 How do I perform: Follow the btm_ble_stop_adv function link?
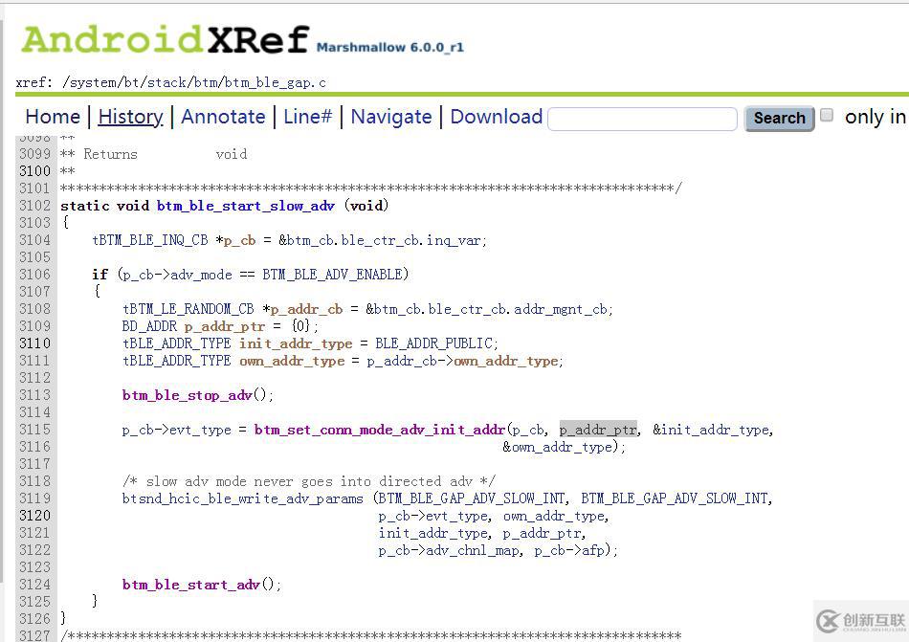[188, 395]
